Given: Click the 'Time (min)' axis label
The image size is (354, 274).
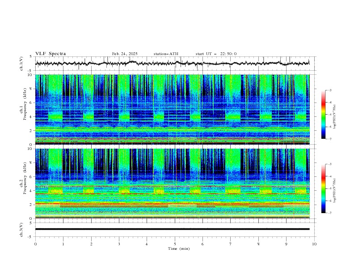Looking at the screenshot, I should (x=179, y=248).
